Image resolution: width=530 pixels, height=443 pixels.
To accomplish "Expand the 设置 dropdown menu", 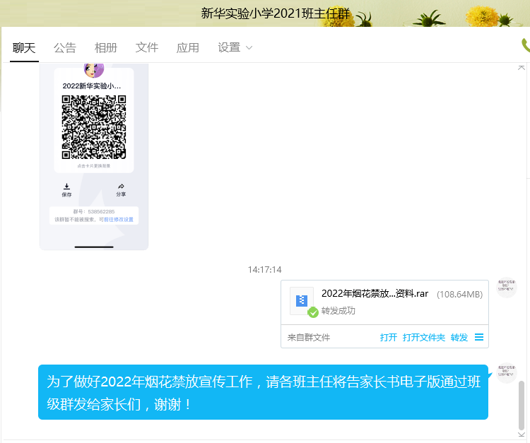I will pos(235,47).
